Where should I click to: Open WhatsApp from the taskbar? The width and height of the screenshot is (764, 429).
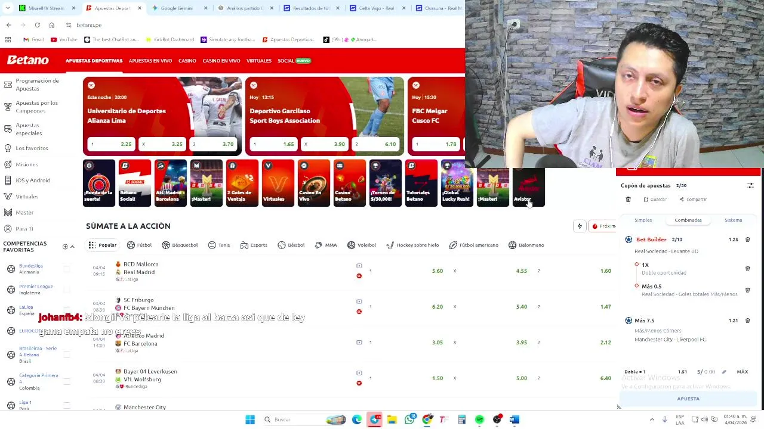(x=409, y=419)
